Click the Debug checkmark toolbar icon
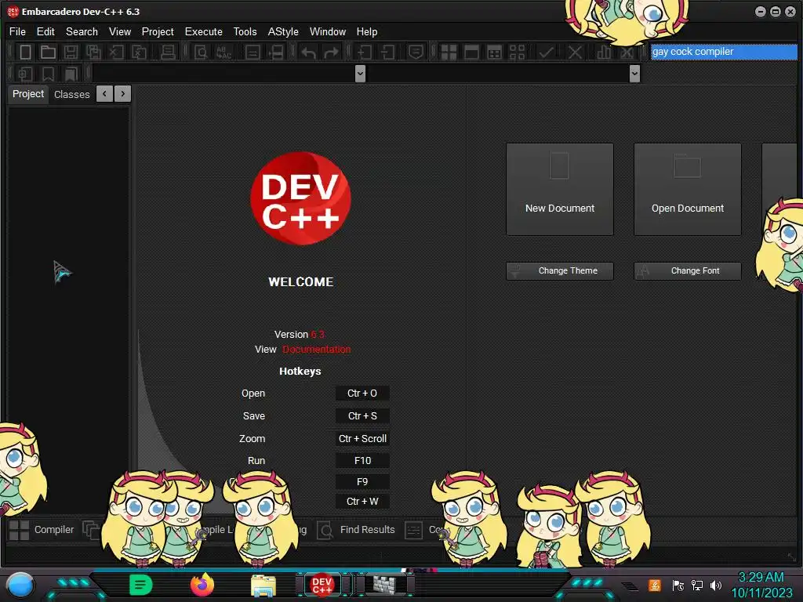The height and width of the screenshot is (602, 803). (546, 52)
